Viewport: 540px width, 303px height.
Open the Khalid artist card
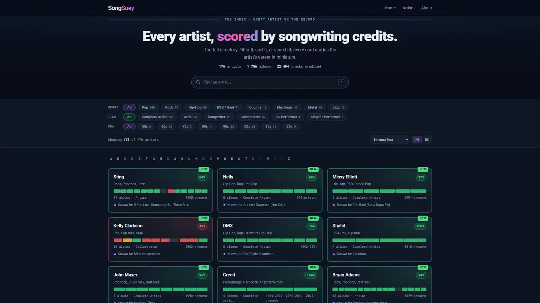tap(379, 239)
